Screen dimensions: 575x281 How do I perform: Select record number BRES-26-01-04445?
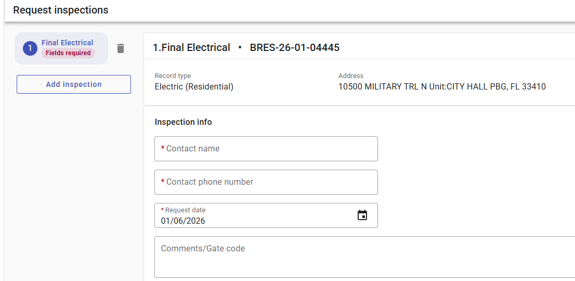click(x=295, y=48)
